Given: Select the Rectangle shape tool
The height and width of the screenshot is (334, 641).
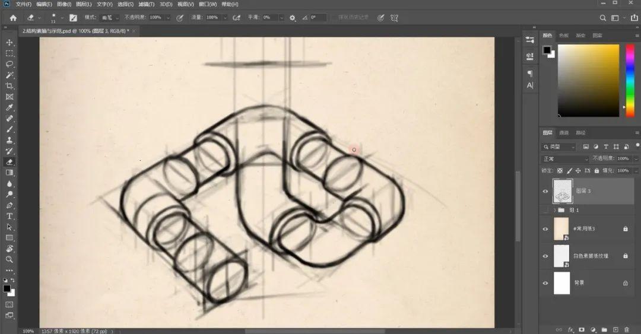Looking at the screenshot, I should (9, 237).
